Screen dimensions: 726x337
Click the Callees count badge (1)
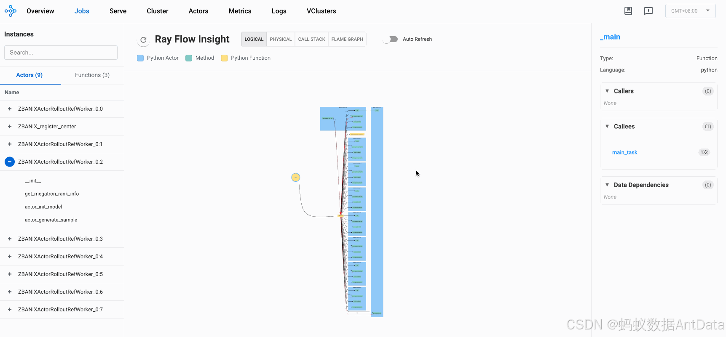click(x=708, y=127)
